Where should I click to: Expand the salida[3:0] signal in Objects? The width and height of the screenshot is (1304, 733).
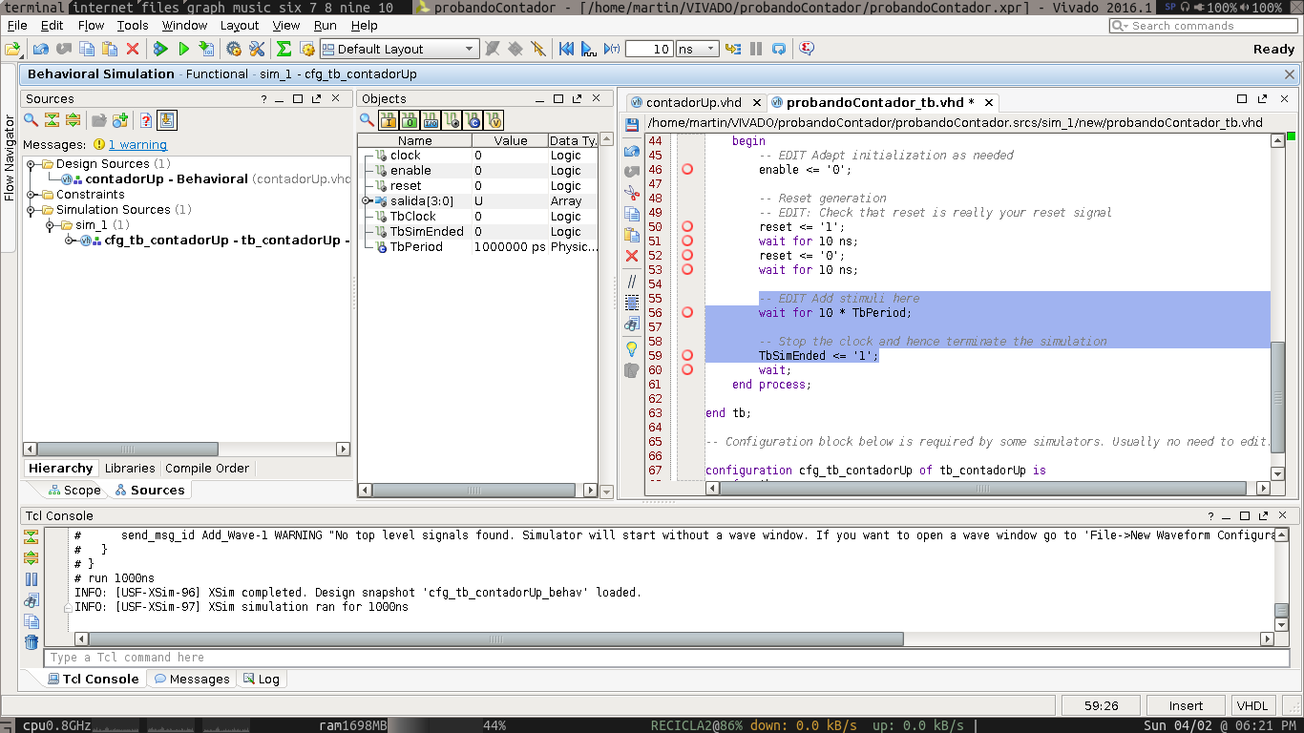point(366,201)
